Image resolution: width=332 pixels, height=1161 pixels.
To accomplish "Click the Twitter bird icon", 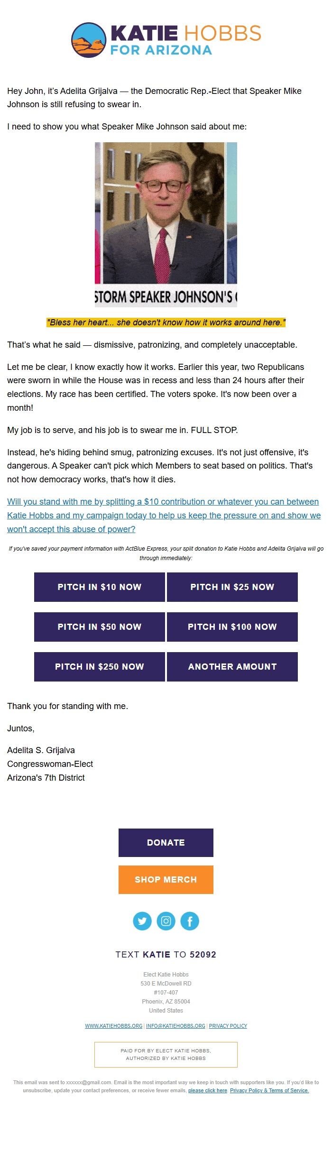I will pyautogui.click(x=142, y=921).
